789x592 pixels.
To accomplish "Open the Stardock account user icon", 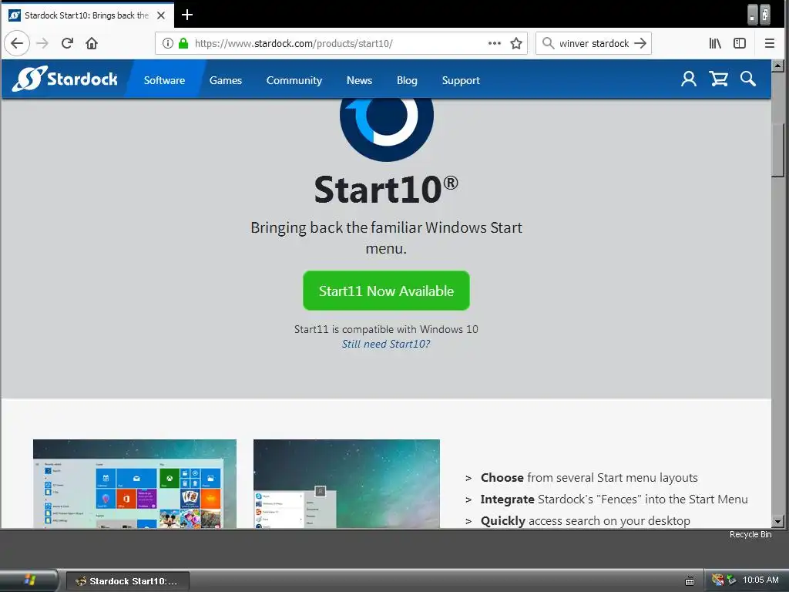I will tap(688, 79).
